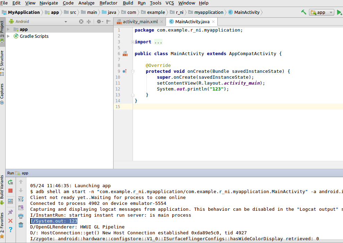343x243 pixels.
Task: Open the Android view selector dropdown
Action: (x=66, y=21)
